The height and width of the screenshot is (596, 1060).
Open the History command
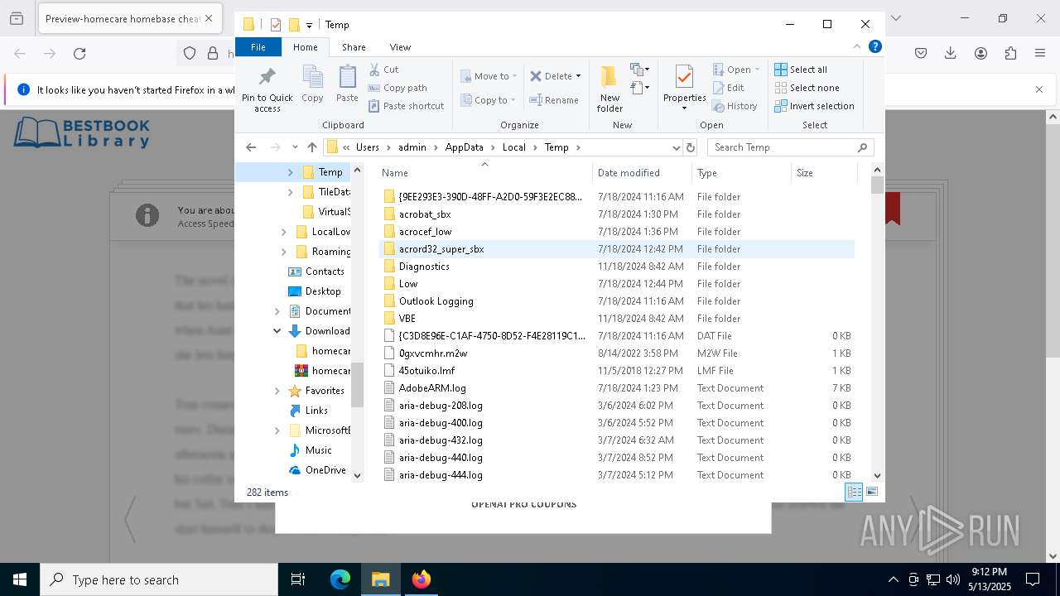pos(735,106)
